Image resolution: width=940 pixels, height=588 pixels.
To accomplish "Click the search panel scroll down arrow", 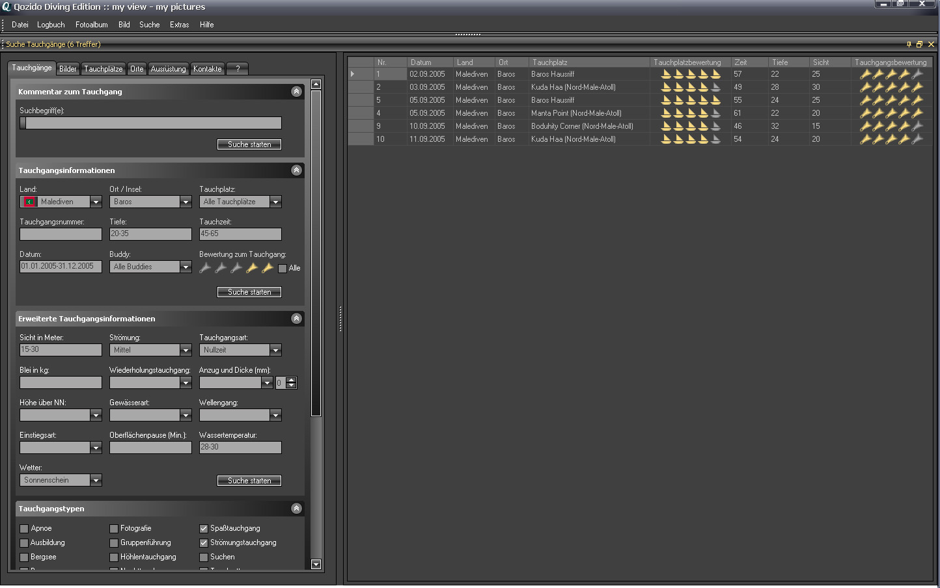I will point(316,565).
